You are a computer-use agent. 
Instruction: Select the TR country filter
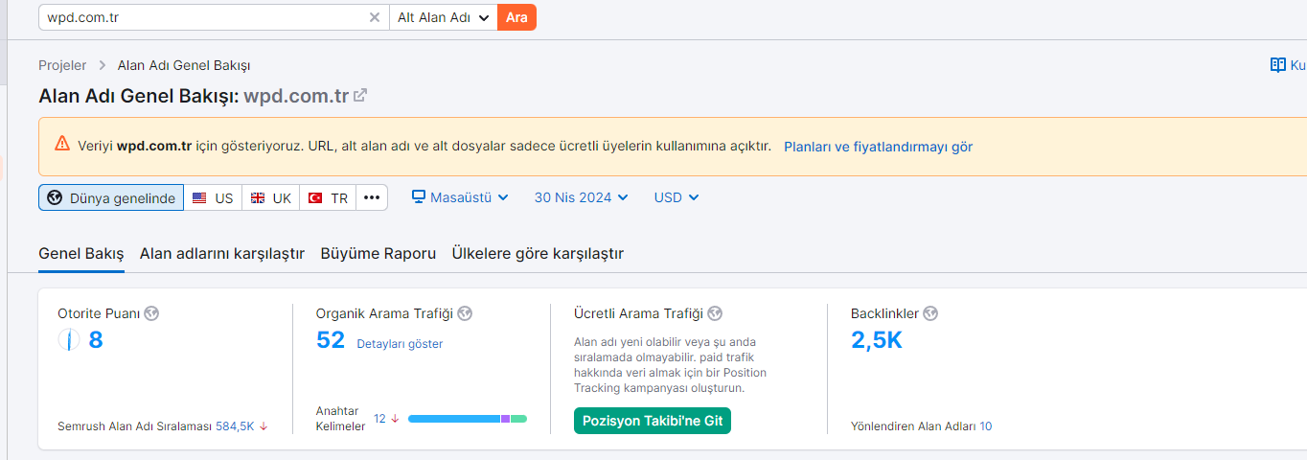click(x=328, y=197)
